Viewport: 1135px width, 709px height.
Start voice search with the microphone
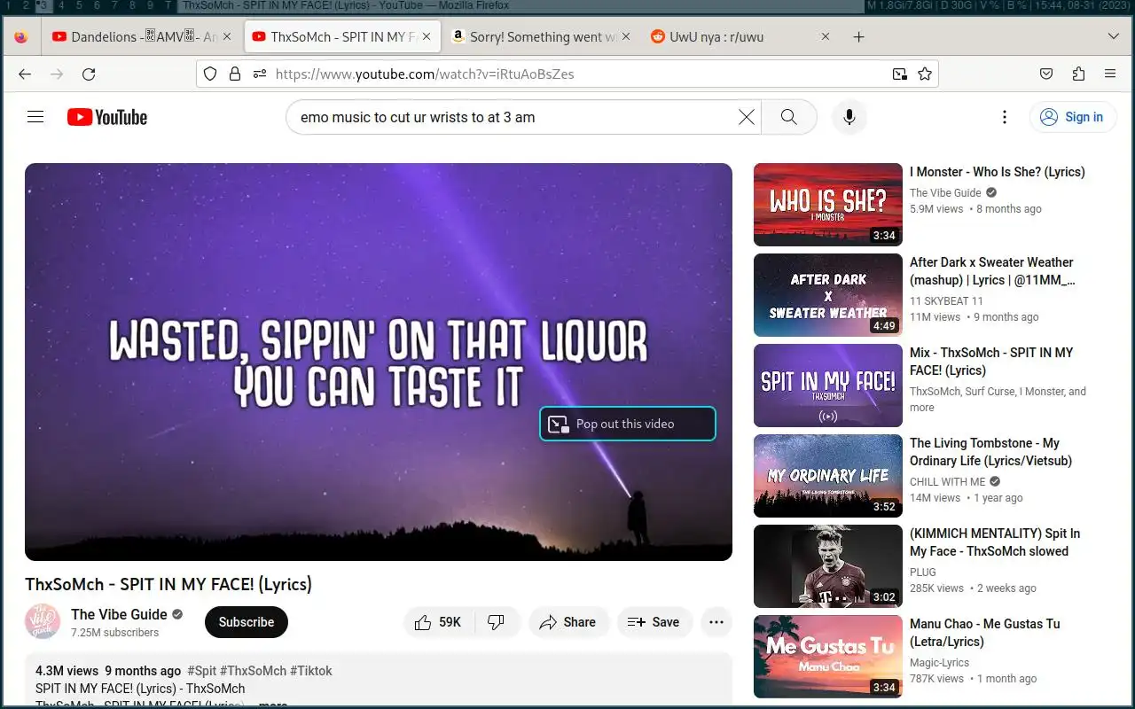(x=849, y=117)
